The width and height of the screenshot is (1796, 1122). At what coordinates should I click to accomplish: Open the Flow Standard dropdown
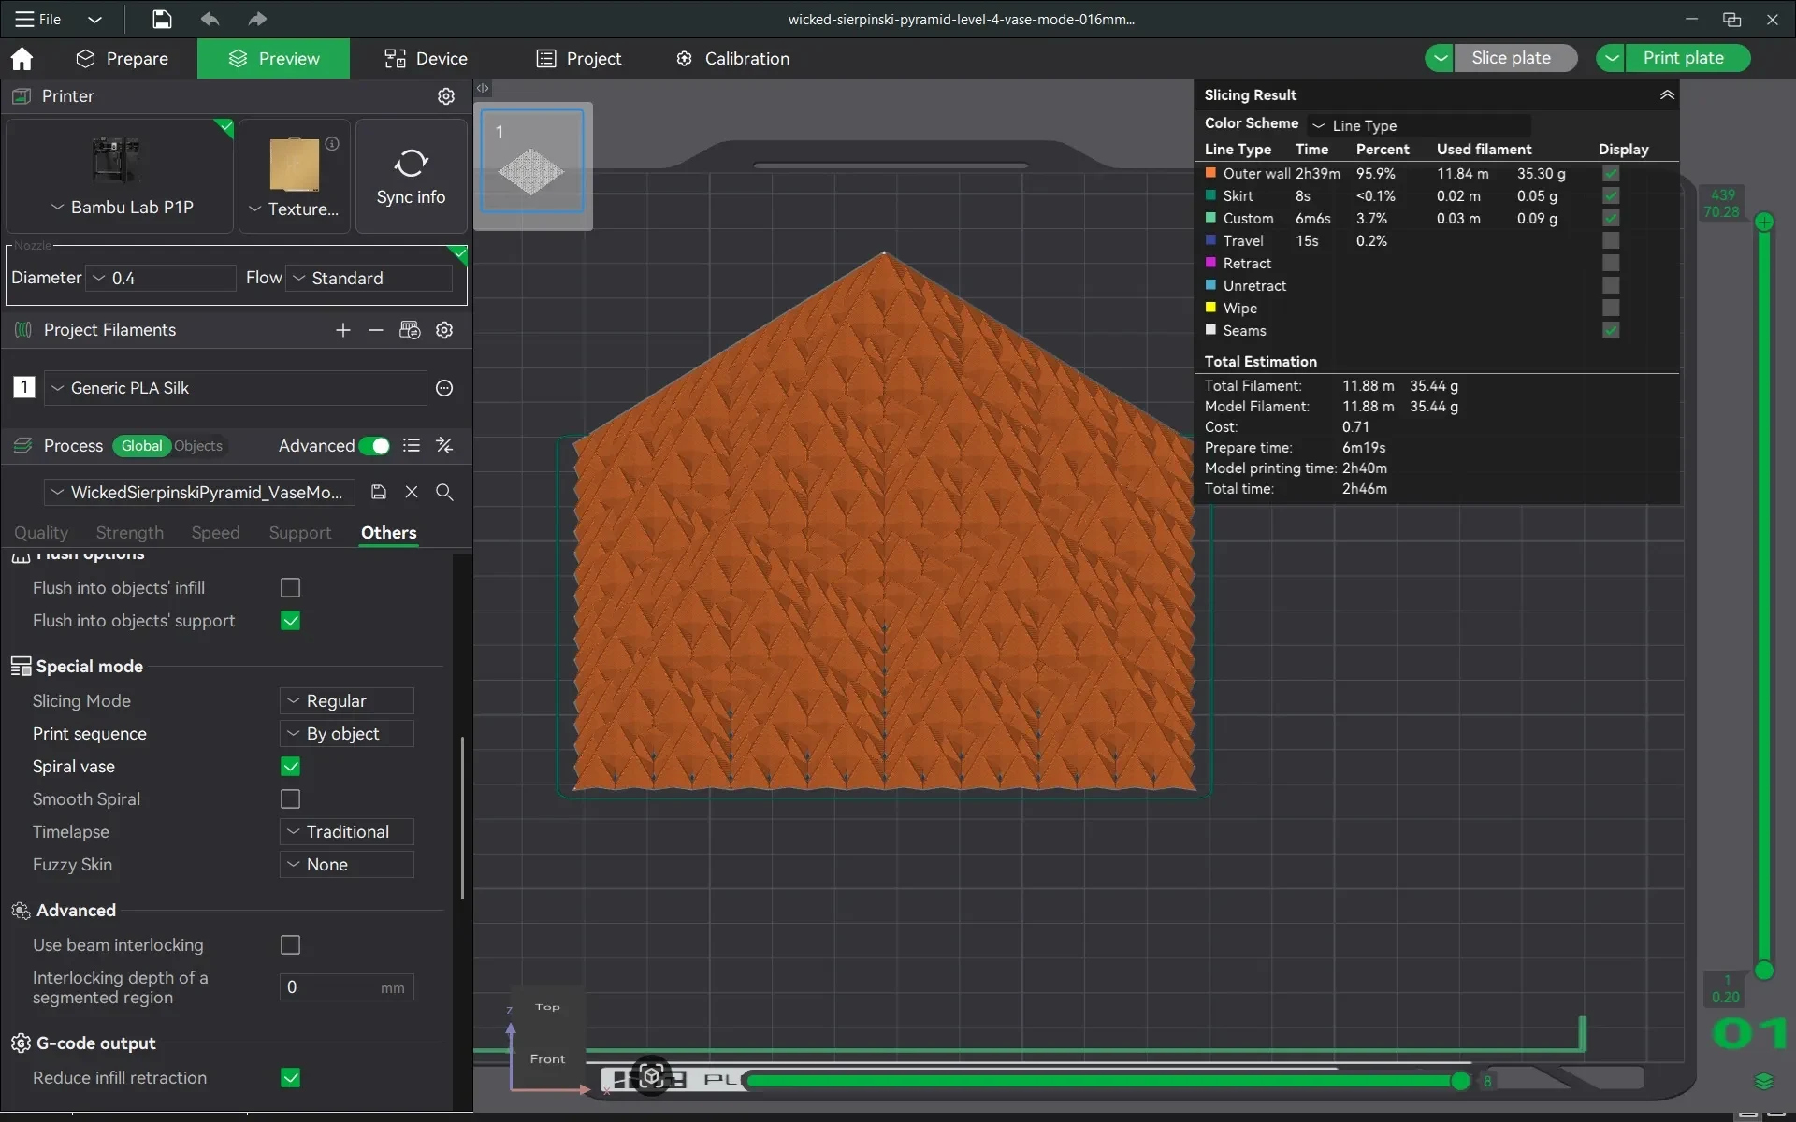369,278
